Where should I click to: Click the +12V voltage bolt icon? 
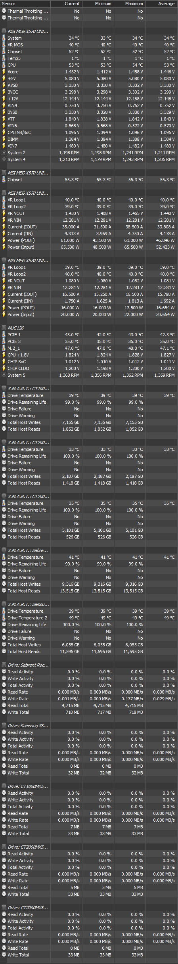click(4, 99)
